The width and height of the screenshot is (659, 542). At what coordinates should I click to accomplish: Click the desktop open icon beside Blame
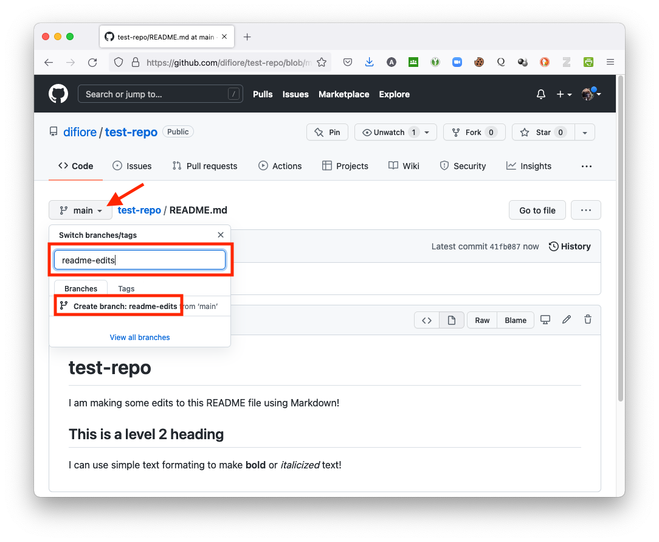tap(545, 320)
